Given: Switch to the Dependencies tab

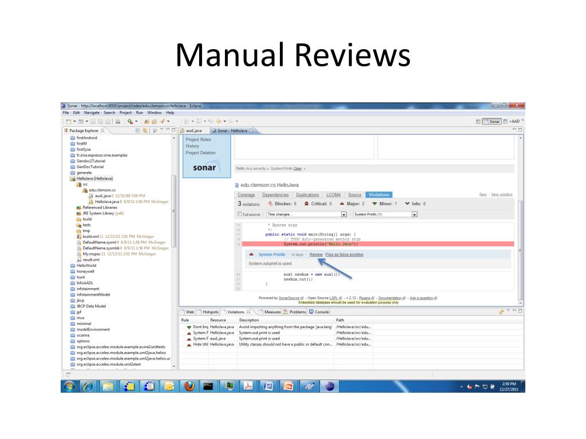Looking at the screenshot, I should [275, 195].
